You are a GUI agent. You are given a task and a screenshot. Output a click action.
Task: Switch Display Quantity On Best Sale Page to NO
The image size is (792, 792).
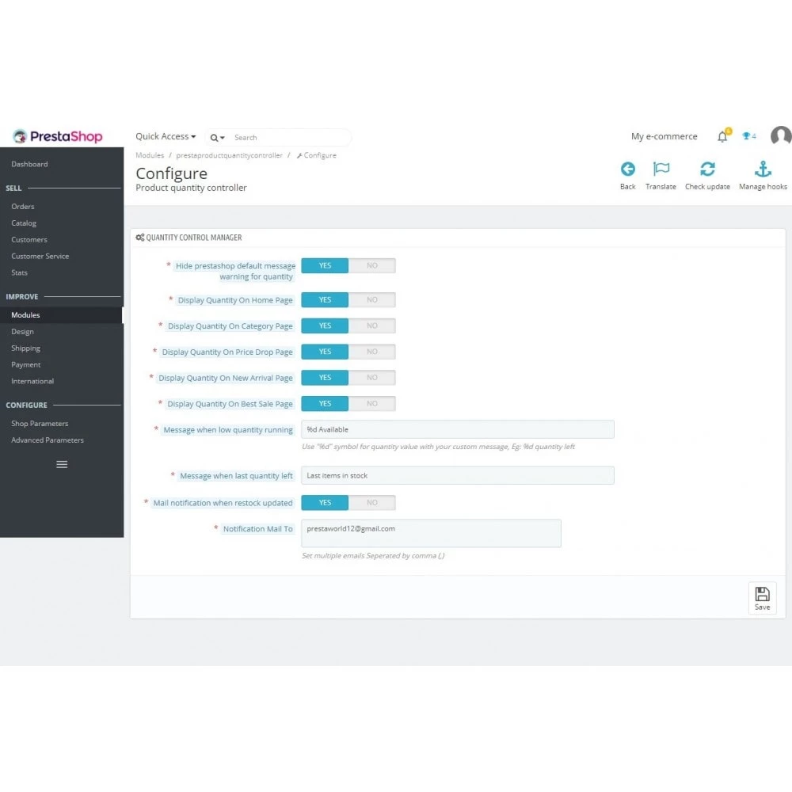371,404
